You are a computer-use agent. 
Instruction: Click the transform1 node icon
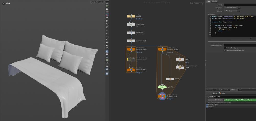[131, 33]
